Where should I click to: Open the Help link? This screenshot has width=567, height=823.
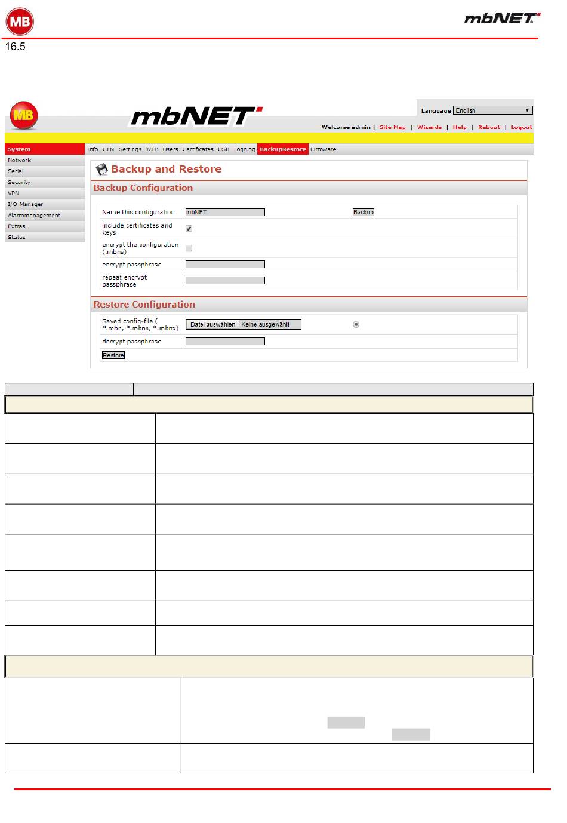click(x=460, y=127)
